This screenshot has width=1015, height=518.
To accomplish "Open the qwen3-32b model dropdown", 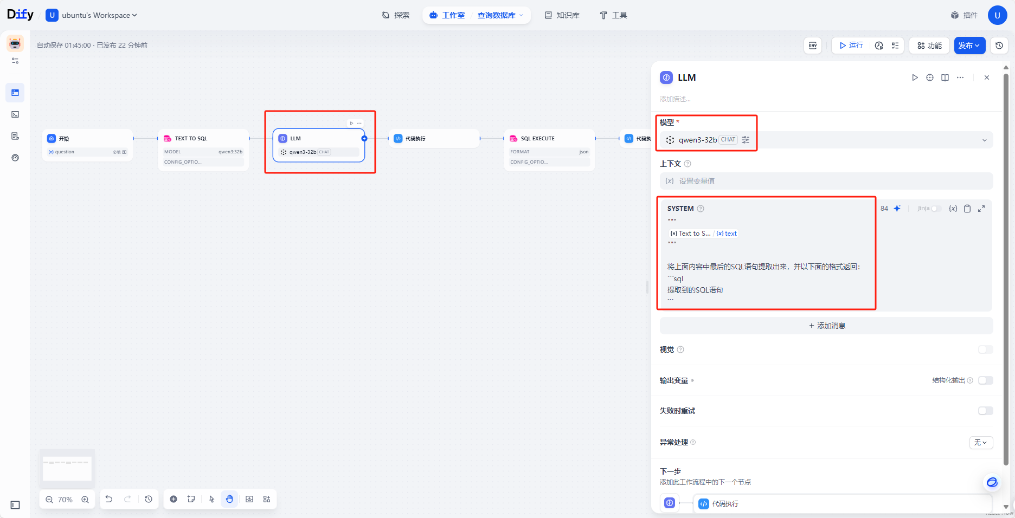I will (x=826, y=140).
